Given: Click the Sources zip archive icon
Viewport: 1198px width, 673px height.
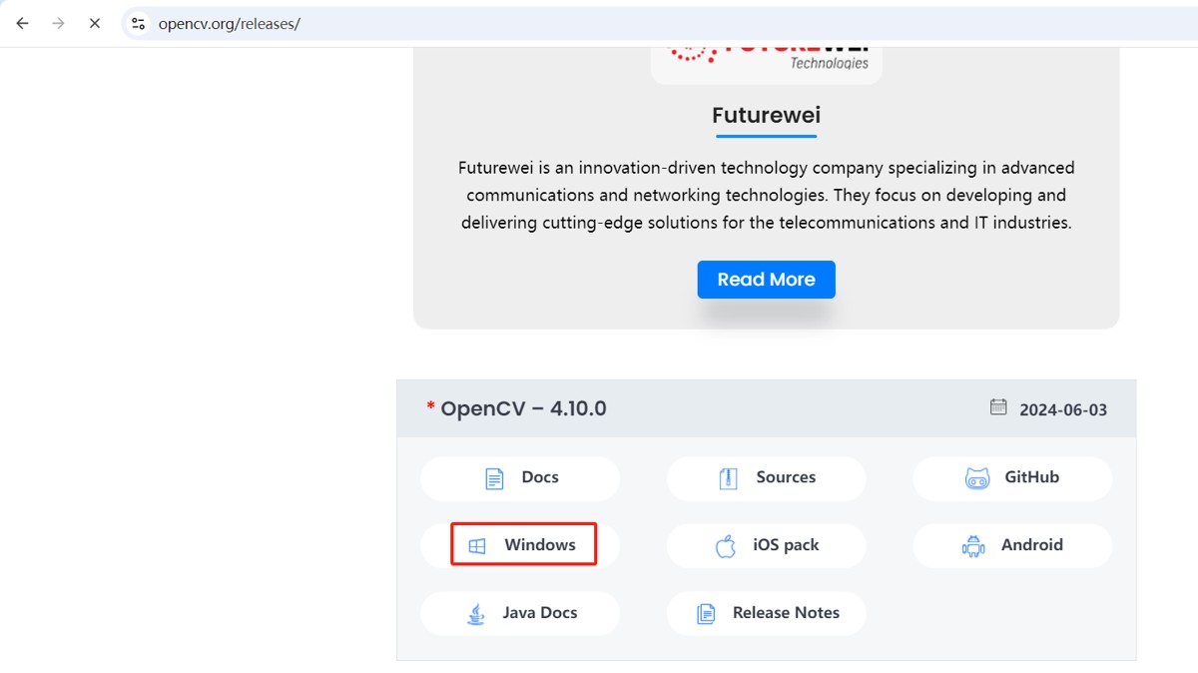Looking at the screenshot, I should pyautogui.click(x=729, y=478).
